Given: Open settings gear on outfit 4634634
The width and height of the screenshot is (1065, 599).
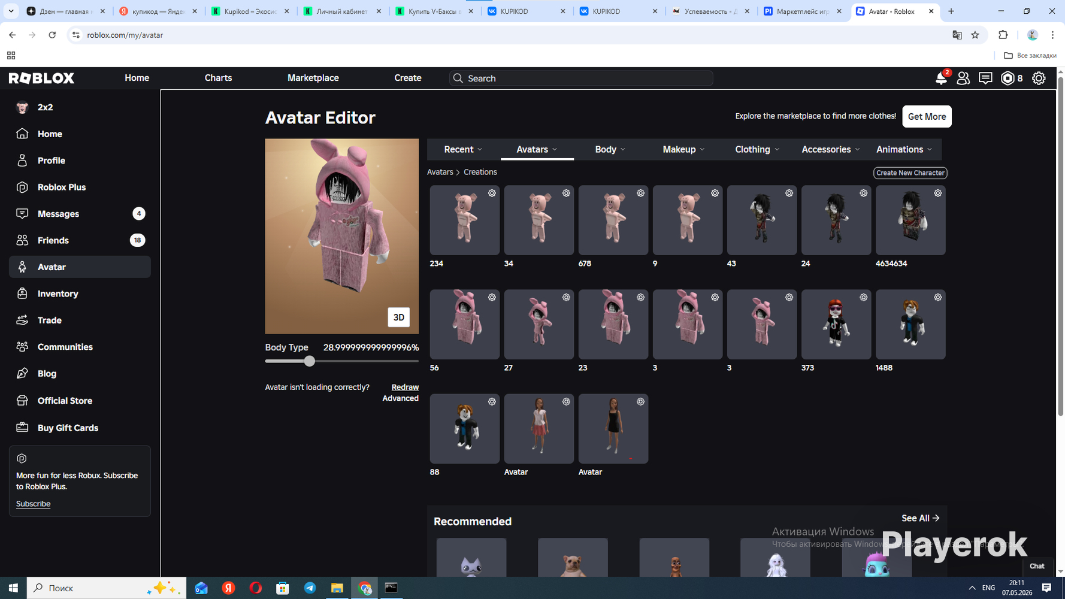Looking at the screenshot, I should coord(937,193).
